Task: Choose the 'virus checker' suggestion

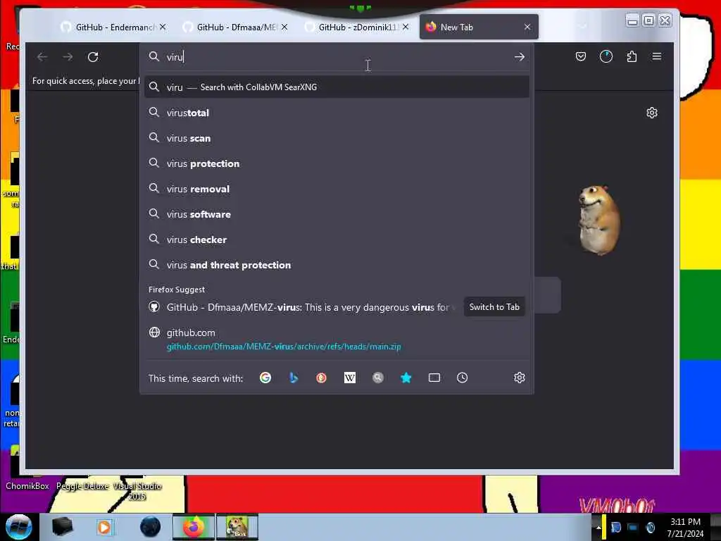Action: [337, 240]
